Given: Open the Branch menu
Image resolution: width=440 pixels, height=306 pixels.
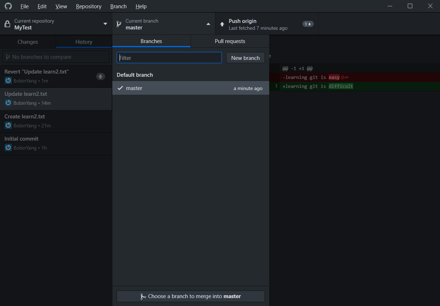Looking at the screenshot, I should [118, 6].
